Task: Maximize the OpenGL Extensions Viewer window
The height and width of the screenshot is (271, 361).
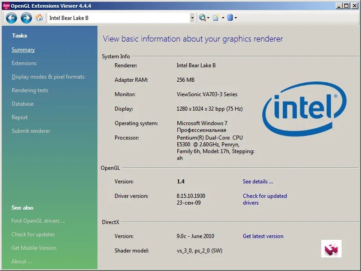Action: pyautogui.click(x=346, y=6)
